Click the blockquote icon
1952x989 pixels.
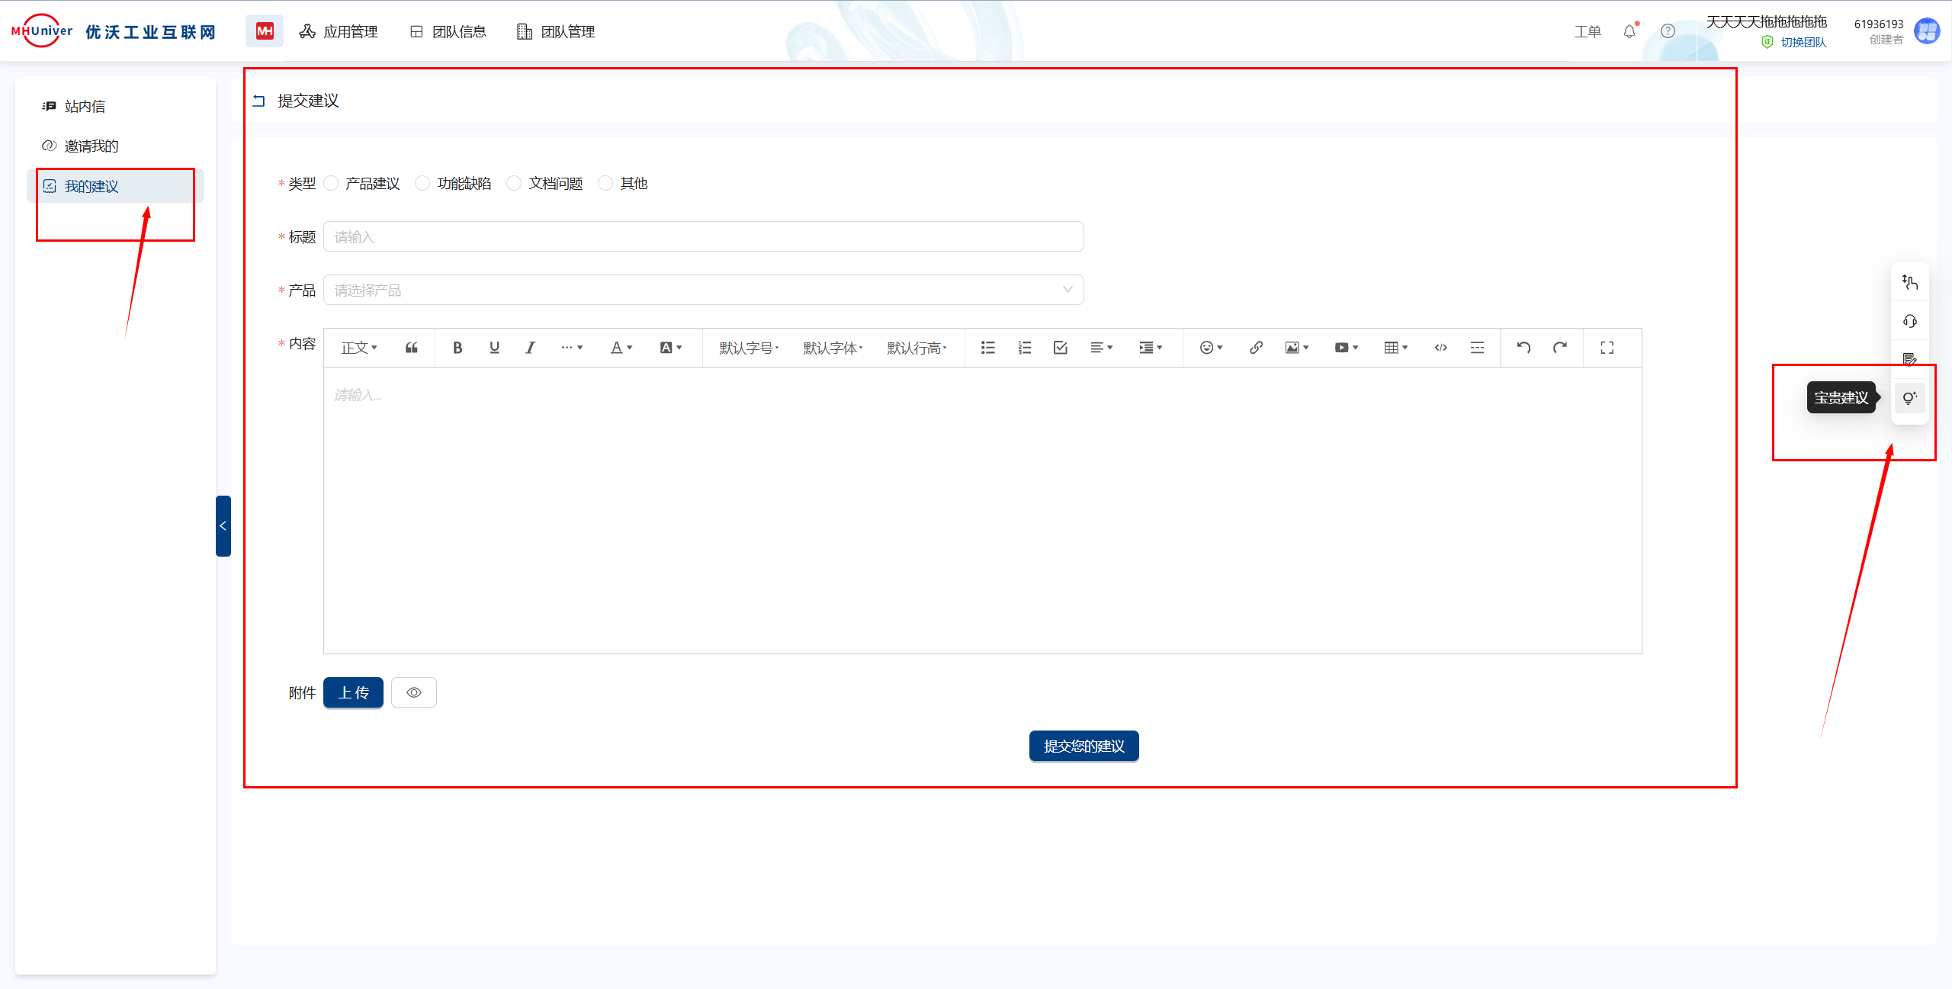pos(412,348)
